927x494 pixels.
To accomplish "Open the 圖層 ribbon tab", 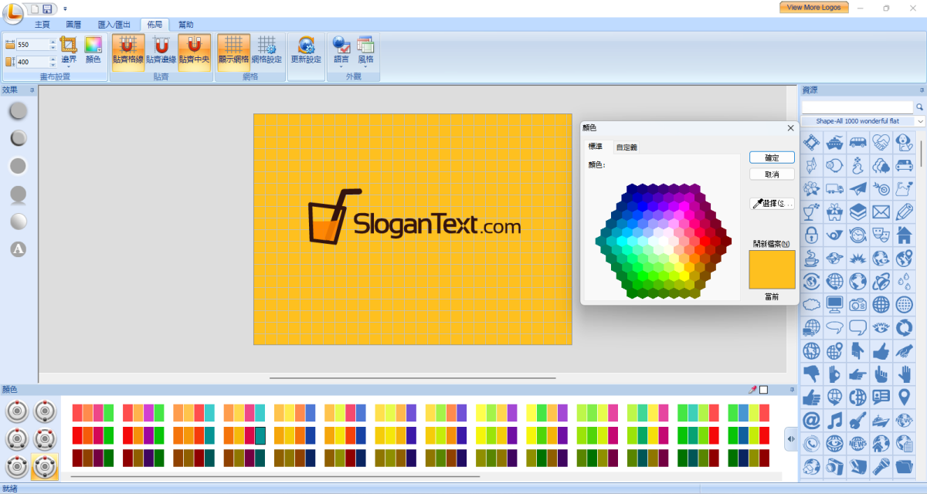I will pyautogui.click(x=73, y=25).
